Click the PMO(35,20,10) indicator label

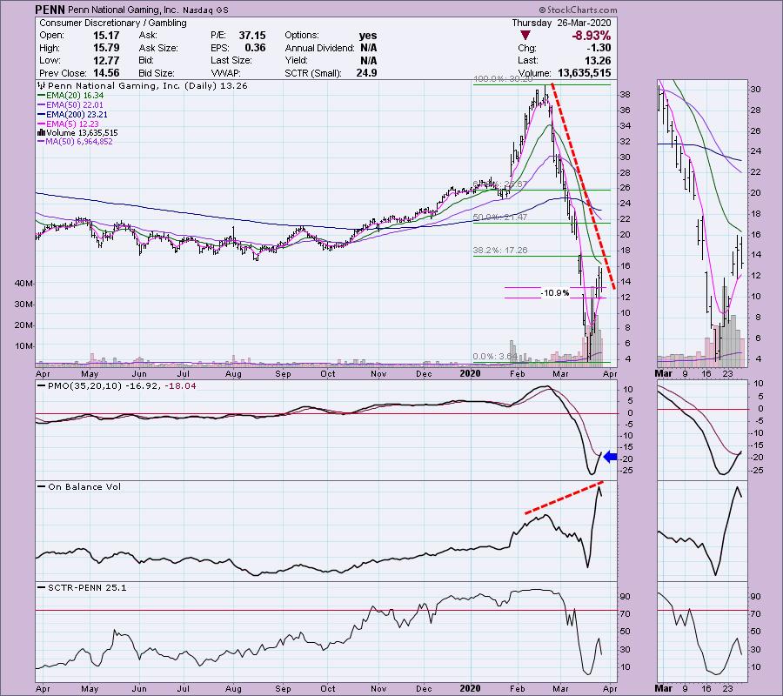click(84, 386)
